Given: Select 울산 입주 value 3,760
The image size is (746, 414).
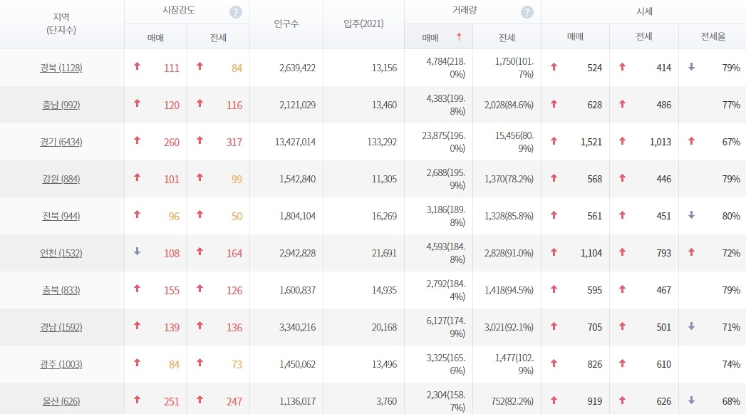Looking at the screenshot, I should [x=386, y=402].
